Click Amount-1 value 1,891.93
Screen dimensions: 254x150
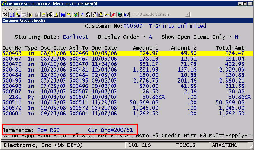pyautogui.click(x=145, y=70)
